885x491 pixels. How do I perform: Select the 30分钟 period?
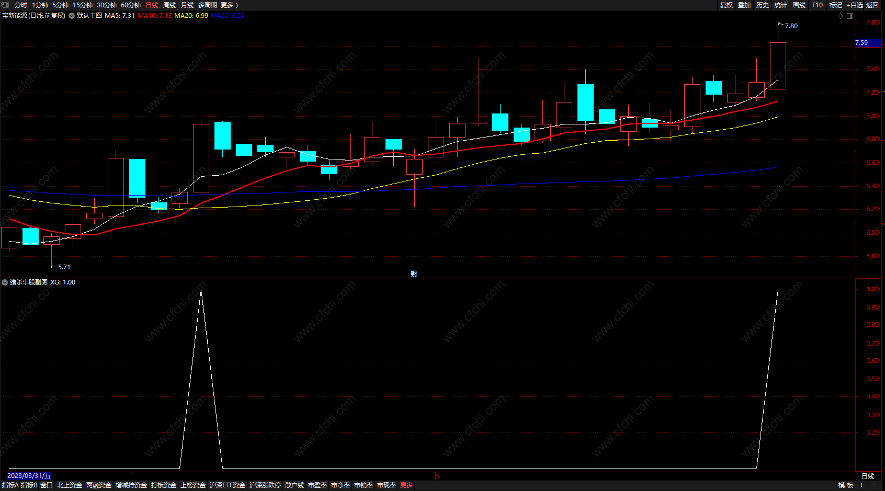coord(107,5)
